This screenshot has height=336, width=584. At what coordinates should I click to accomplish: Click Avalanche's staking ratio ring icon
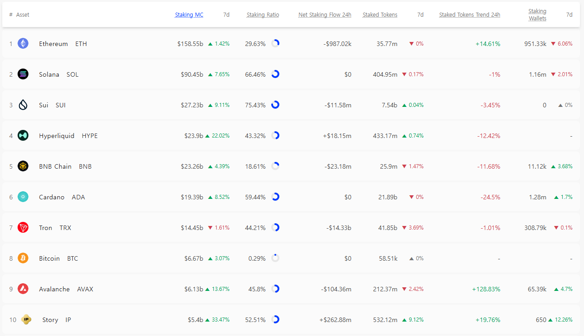(x=275, y=289)
